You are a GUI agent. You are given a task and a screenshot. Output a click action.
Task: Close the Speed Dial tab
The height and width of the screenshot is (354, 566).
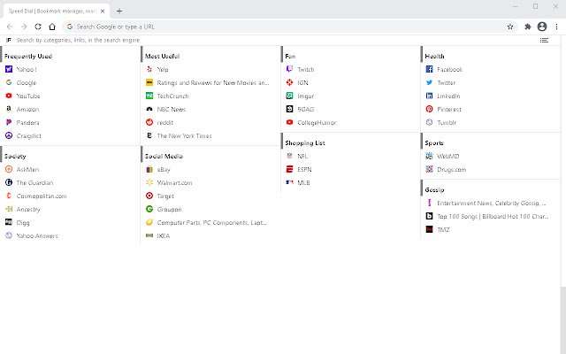pyautogui.click(x=103, y=12)
